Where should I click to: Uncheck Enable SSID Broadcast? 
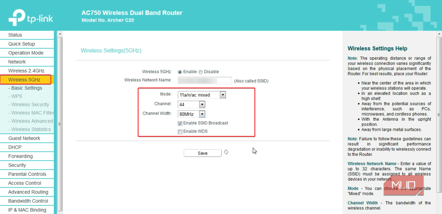(180, 123)
